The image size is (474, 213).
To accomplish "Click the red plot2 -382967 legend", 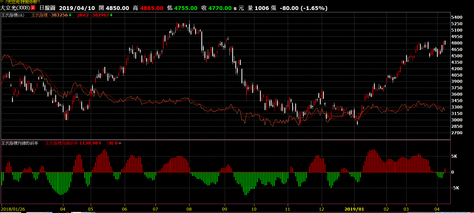I will pos(93,15).
